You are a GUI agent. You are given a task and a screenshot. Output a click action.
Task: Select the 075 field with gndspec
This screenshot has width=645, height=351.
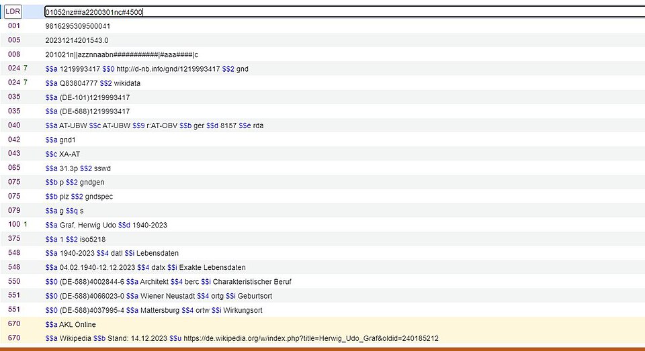(x=74, y=196)
